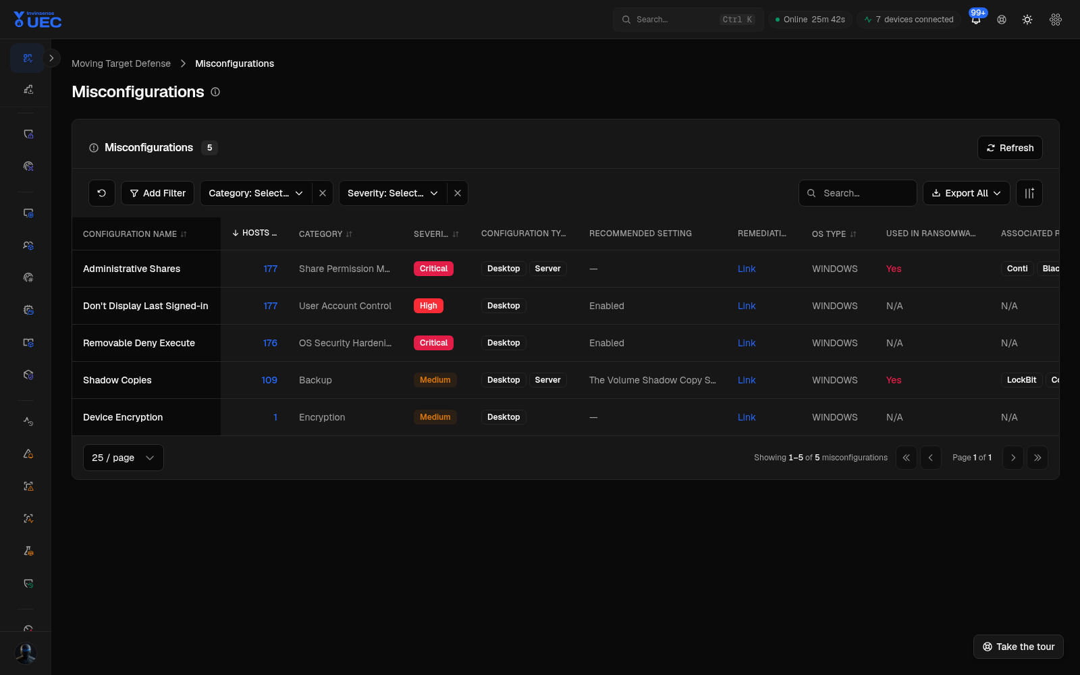Click the Misconfigurations breadcrumb item
This screenshot has width=1080, height=675.
point(234,63)
